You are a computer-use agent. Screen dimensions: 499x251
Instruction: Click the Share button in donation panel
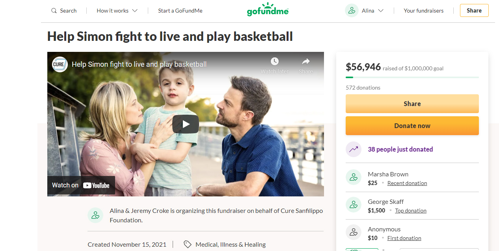click(412, 104)
